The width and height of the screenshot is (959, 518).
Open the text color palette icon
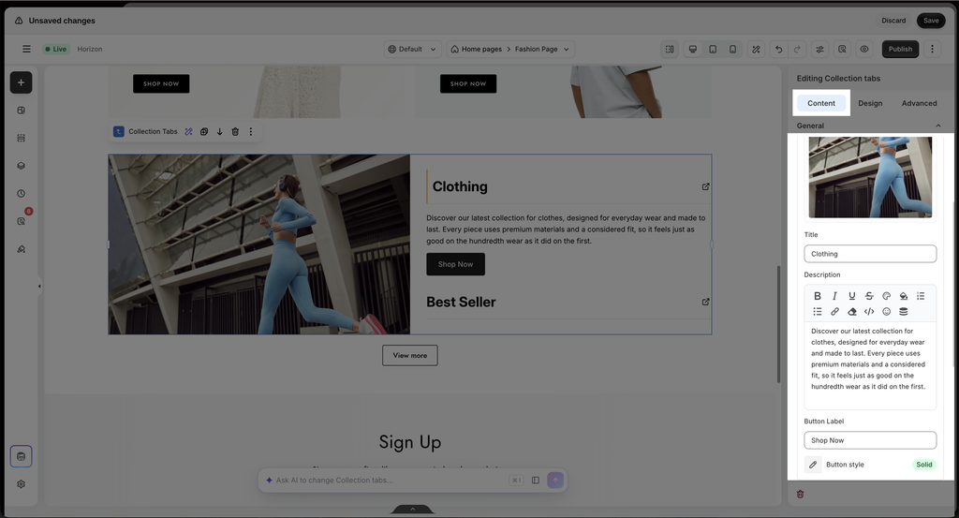click(886, 296)
